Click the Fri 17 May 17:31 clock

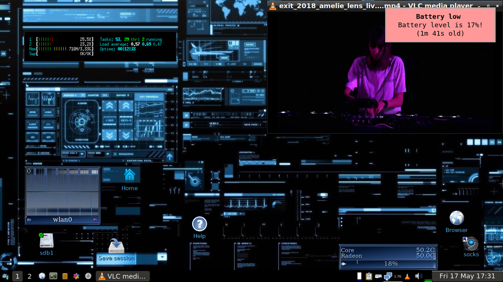click(467, 276)
